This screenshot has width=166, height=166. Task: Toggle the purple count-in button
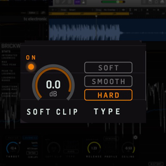click(x=77, y=2)
